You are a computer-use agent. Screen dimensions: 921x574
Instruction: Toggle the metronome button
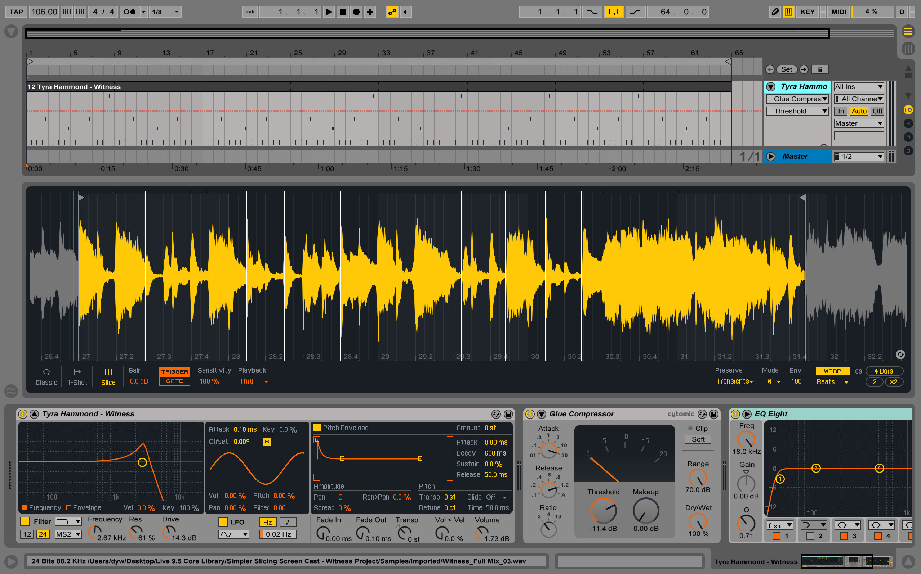pyautogui.click(x=130, y=12)
